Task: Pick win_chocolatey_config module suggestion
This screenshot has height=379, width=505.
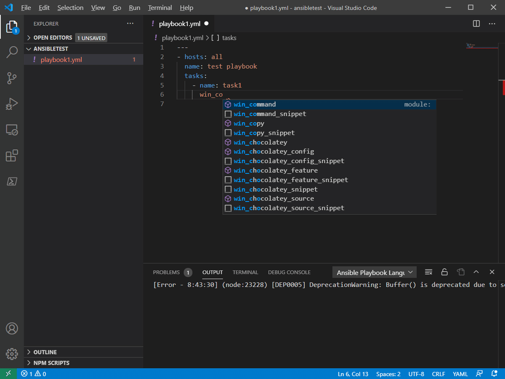Action: pyautogui.click(x=329, y=151)
